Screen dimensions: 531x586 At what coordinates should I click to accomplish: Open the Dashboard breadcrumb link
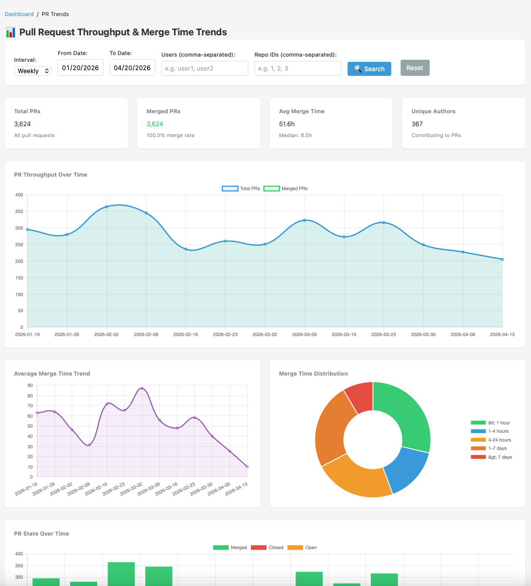(19, 14)
